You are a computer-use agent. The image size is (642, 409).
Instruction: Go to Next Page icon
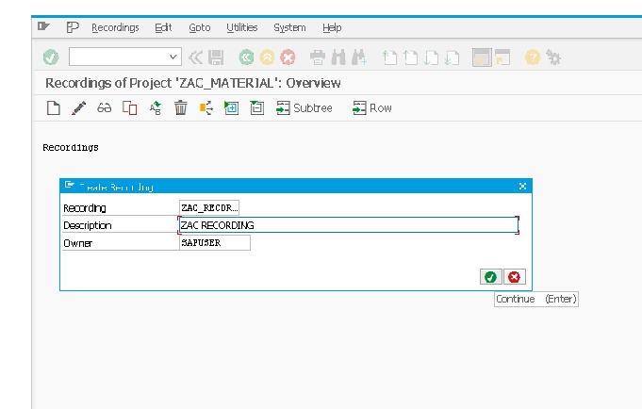[x=431, y=57]
